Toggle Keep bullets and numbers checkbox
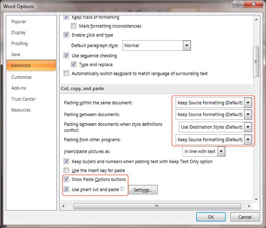266x228 pixels. click(66, 161)
